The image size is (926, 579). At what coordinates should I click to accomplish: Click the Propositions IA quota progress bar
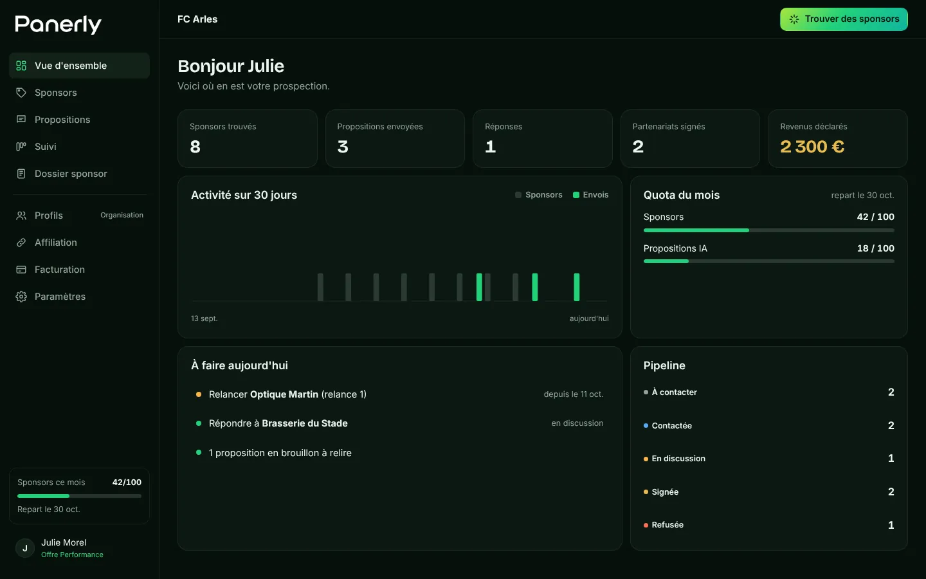(x=769, y=261)
